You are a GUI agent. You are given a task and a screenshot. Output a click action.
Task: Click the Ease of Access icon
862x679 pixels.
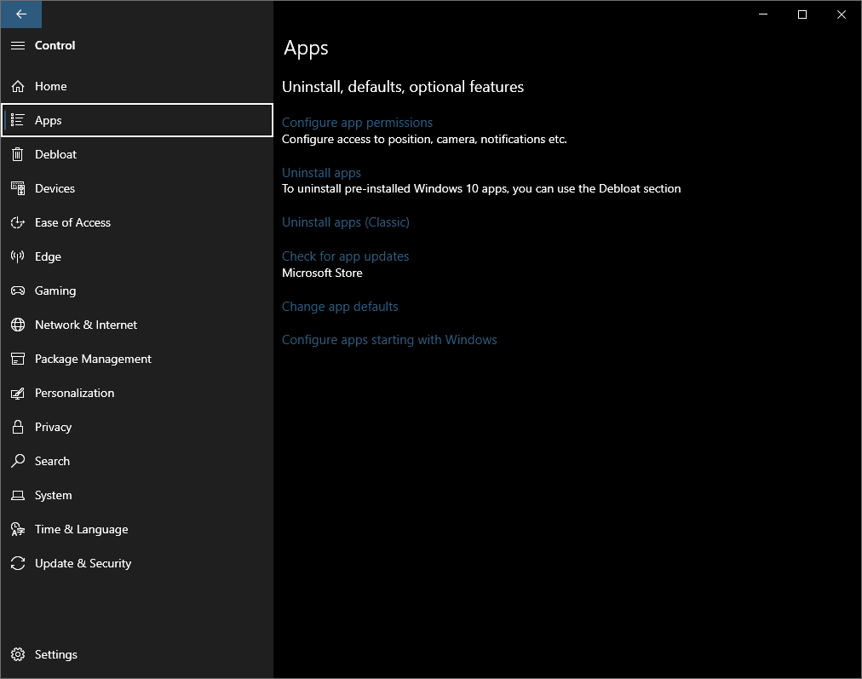[x=18, y=222]
